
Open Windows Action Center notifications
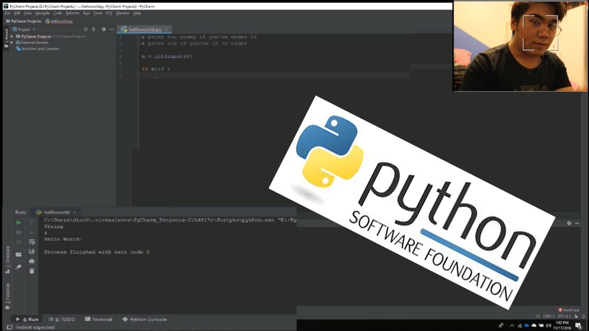pos(578,325)
